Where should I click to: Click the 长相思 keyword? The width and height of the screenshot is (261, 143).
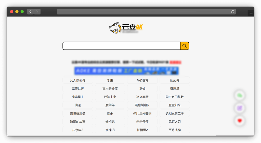tap(110, 122)
